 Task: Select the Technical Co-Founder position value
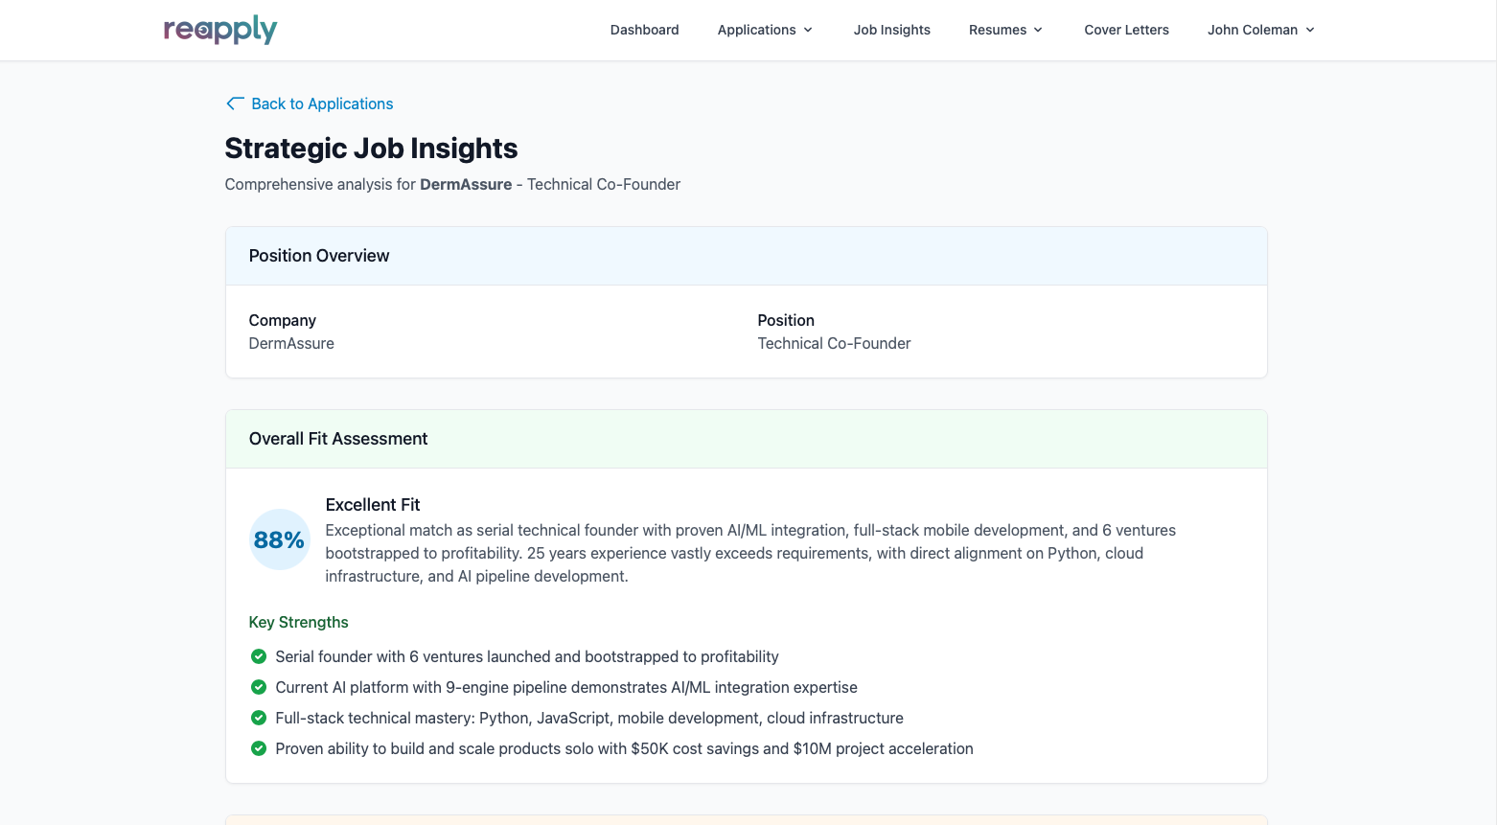pos(834,343)
